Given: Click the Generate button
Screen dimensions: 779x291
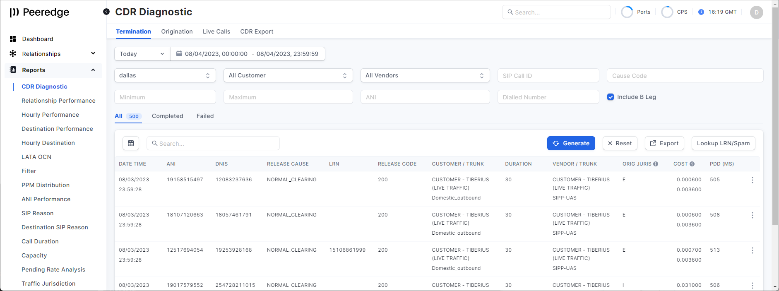Looking at the screenshot, I should (571, 143).
